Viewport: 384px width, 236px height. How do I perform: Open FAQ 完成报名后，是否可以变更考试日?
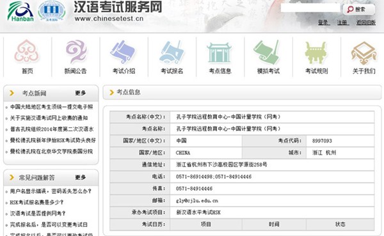coord(49,224)
